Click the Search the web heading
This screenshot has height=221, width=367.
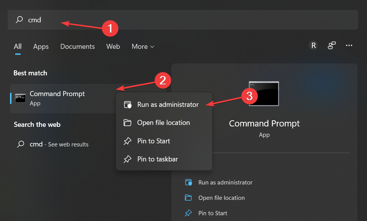click(x=37, y=125)
